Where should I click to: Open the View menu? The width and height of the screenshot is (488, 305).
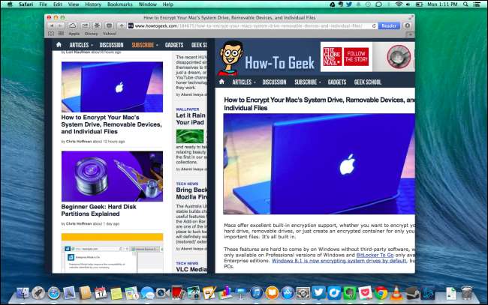(x=74, y=4)
